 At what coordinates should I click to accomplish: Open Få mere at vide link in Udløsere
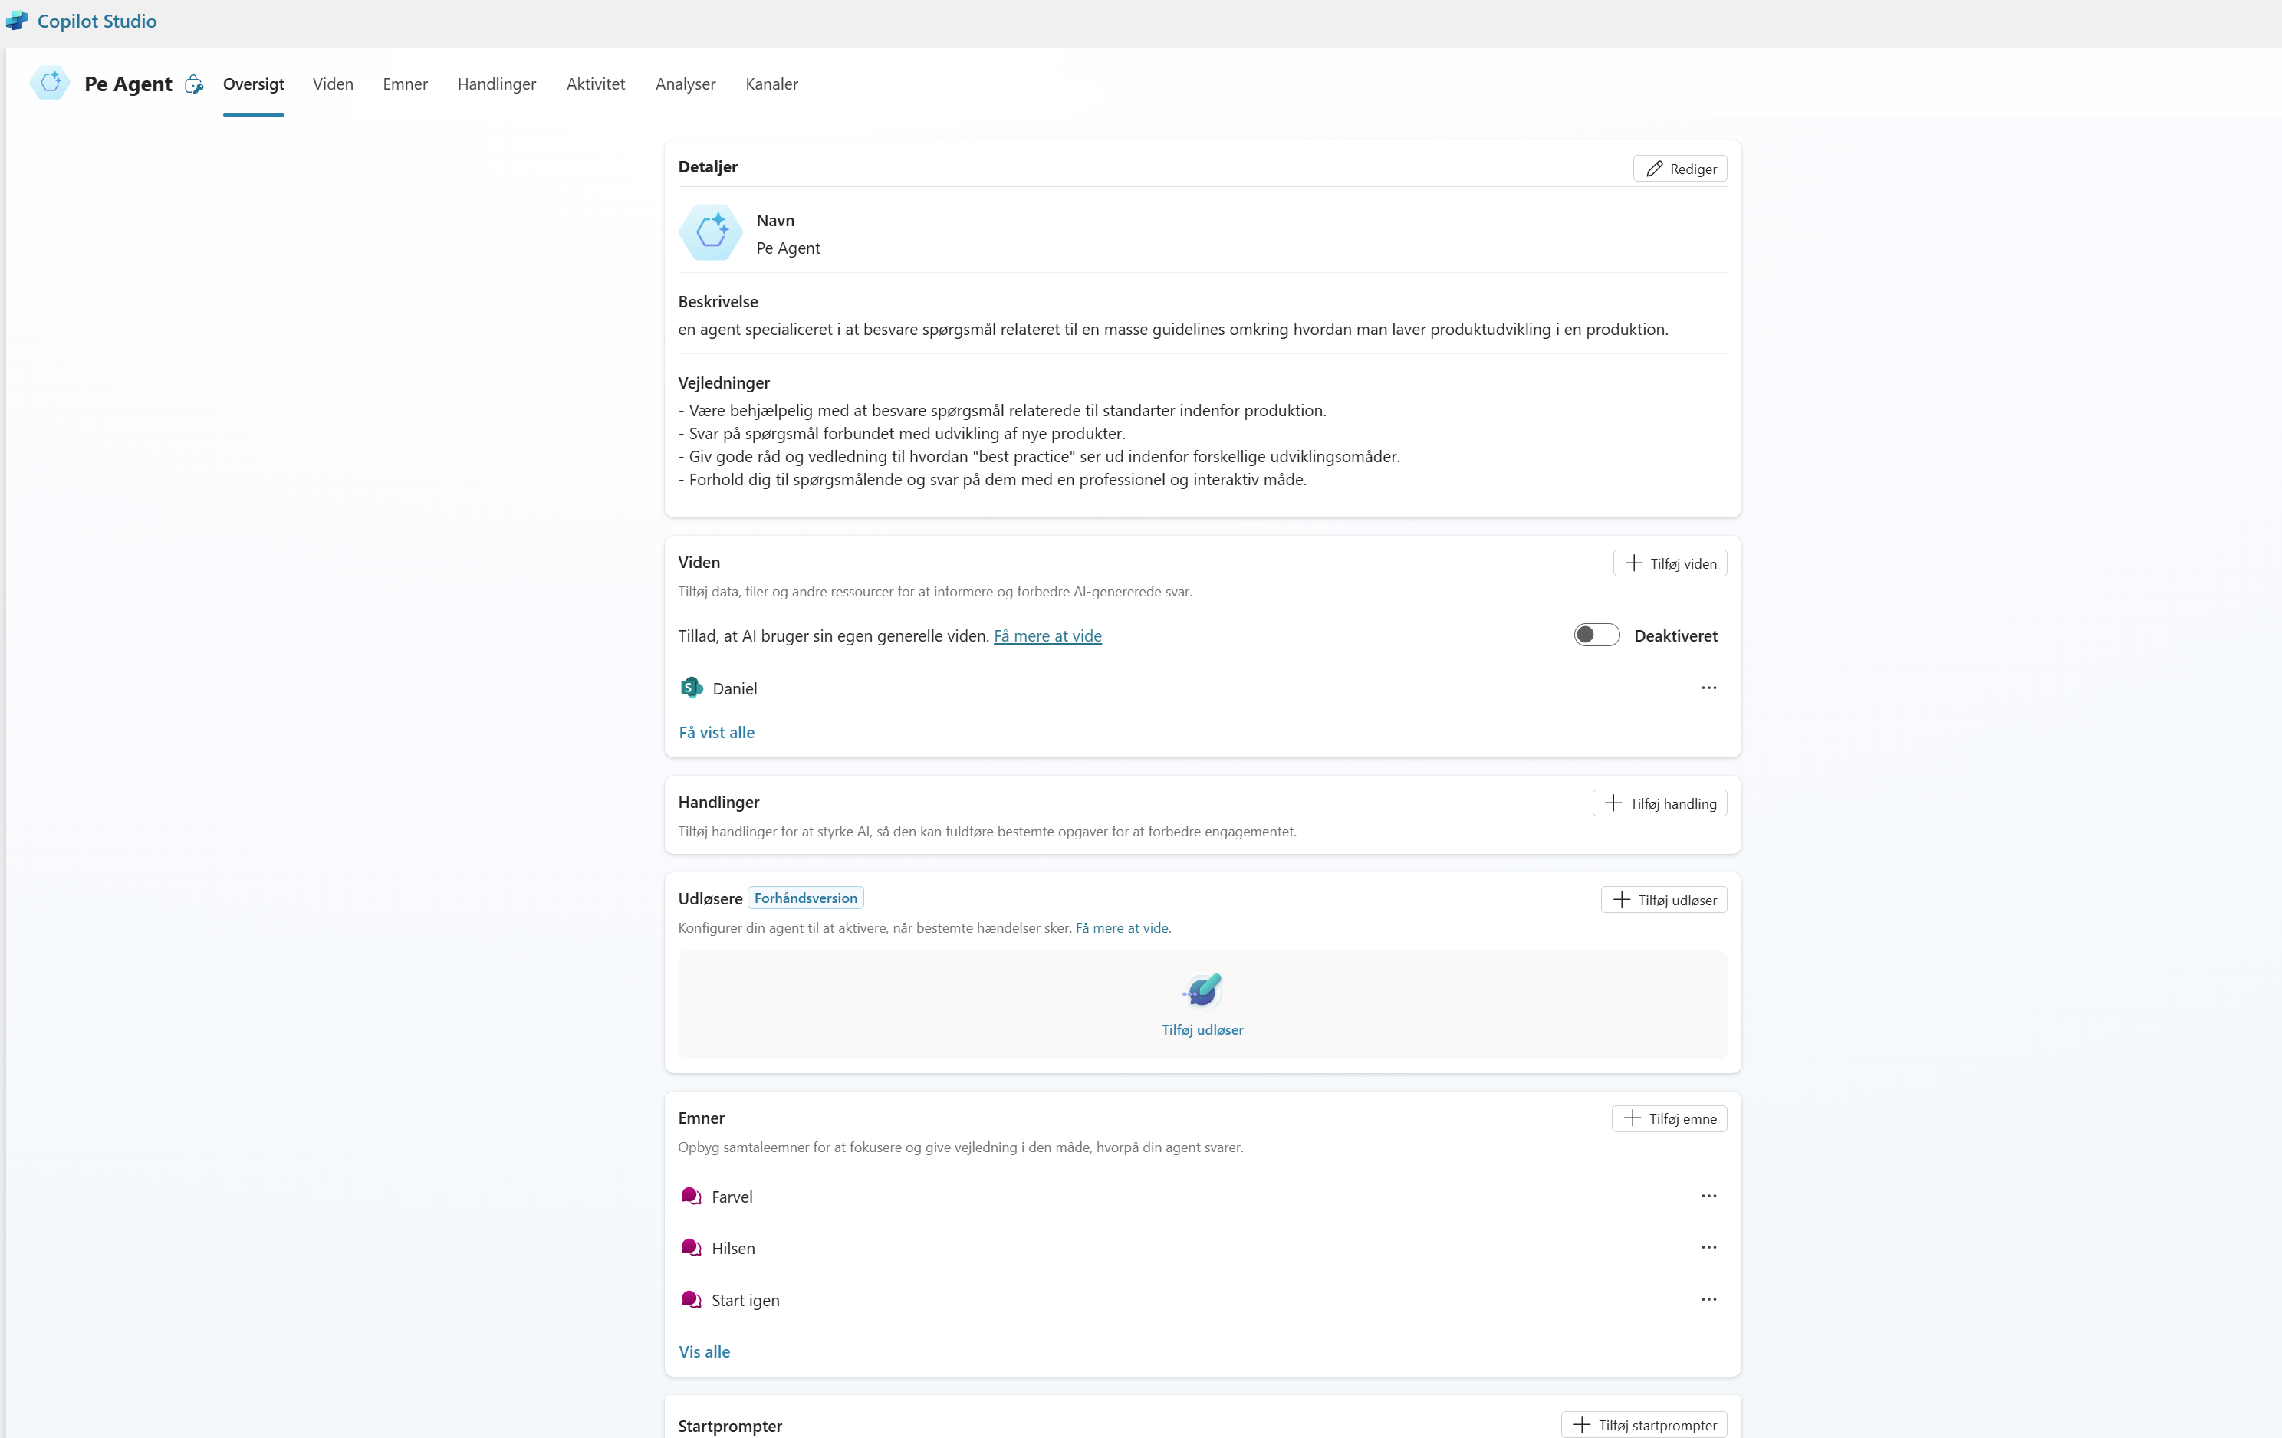[1122, 928]
